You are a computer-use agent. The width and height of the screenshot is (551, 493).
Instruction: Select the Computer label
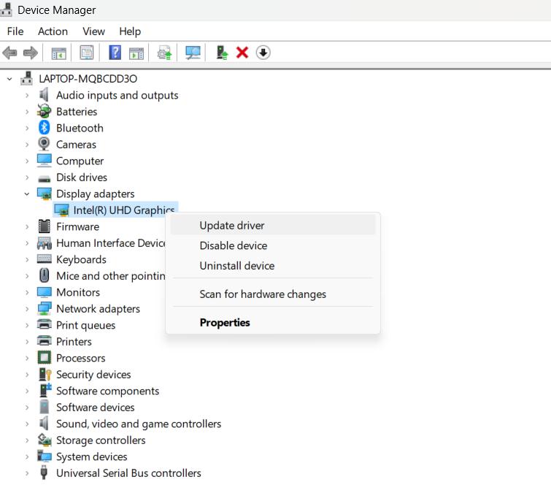(x=80, y=161)
